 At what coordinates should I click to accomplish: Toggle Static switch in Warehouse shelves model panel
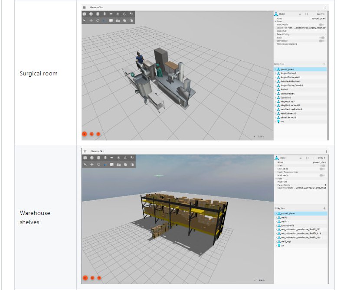tap(323, 166)
